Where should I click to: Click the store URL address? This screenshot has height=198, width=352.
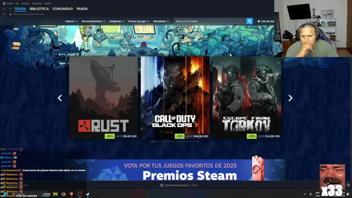point(29,14)
